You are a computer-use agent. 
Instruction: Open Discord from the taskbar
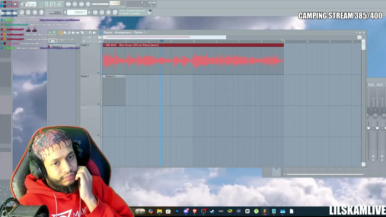[186, 211]
